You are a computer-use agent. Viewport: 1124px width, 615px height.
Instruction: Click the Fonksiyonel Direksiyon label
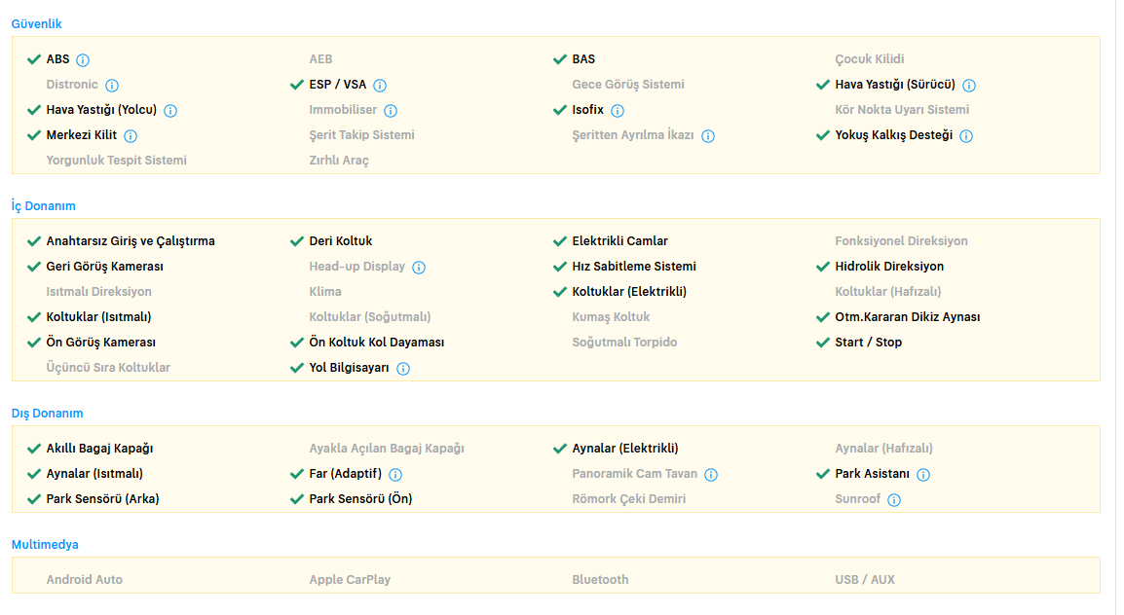(901, 241)
